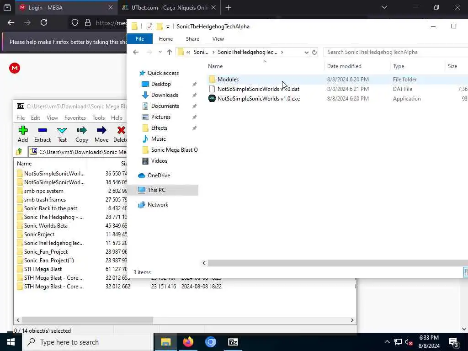Select the Modules folder

point(228,80)
